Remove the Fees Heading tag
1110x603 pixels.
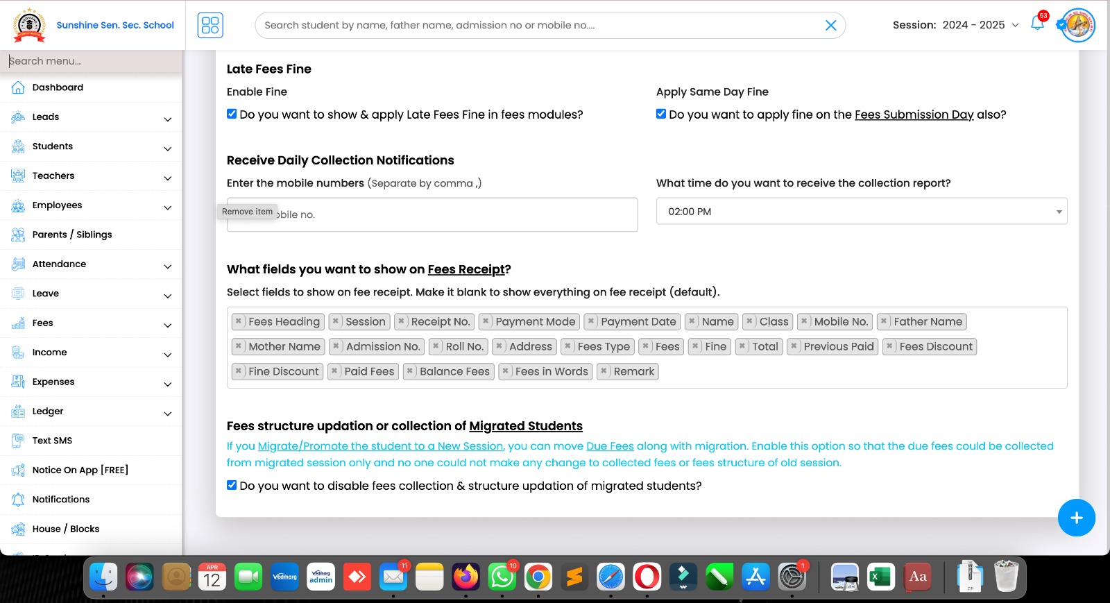point(239,321)
